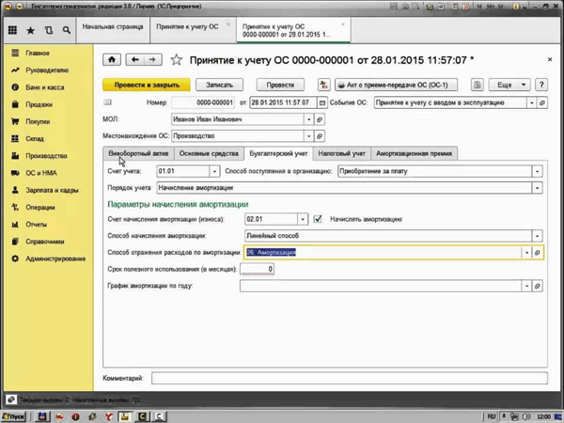Switch to Основные средства tab
This screenshot has height=423, width=564.
click(x=209, y=152)
